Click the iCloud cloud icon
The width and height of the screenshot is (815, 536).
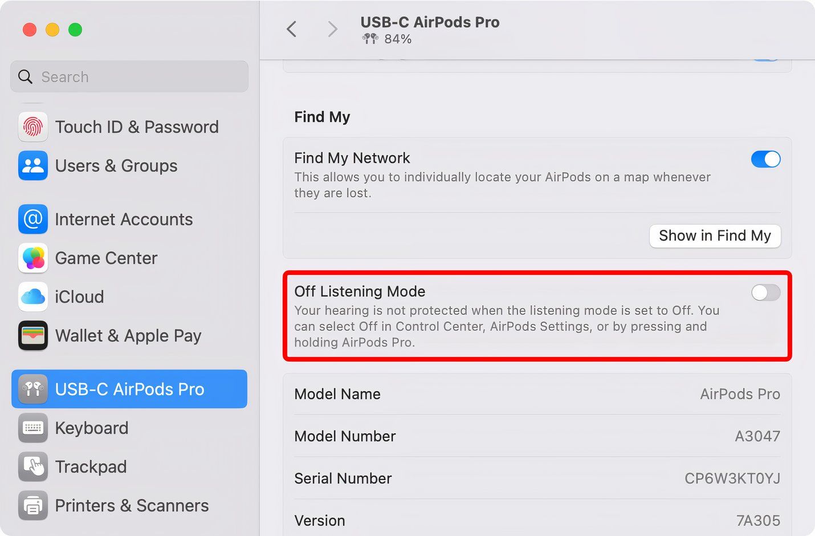pos(33,297)
